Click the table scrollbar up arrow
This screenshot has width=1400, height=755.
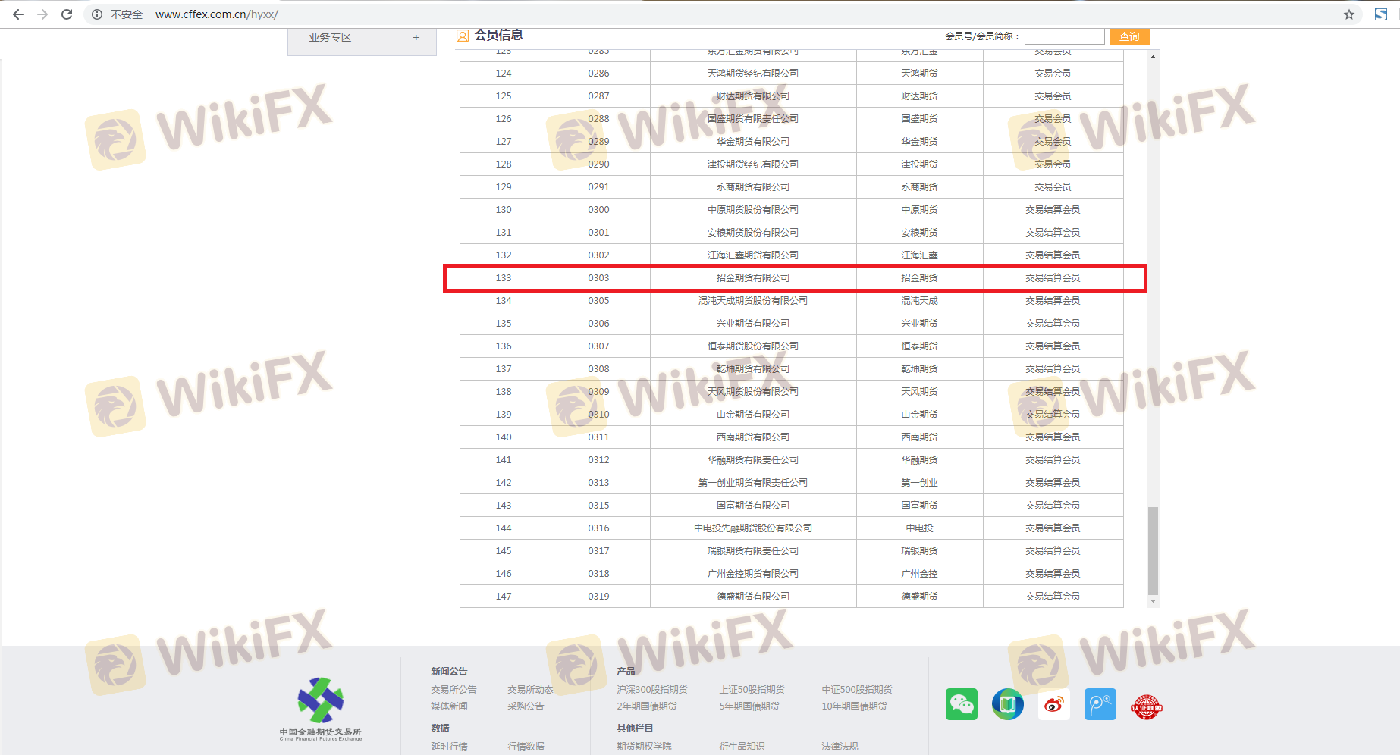(x=1153, y=57)
